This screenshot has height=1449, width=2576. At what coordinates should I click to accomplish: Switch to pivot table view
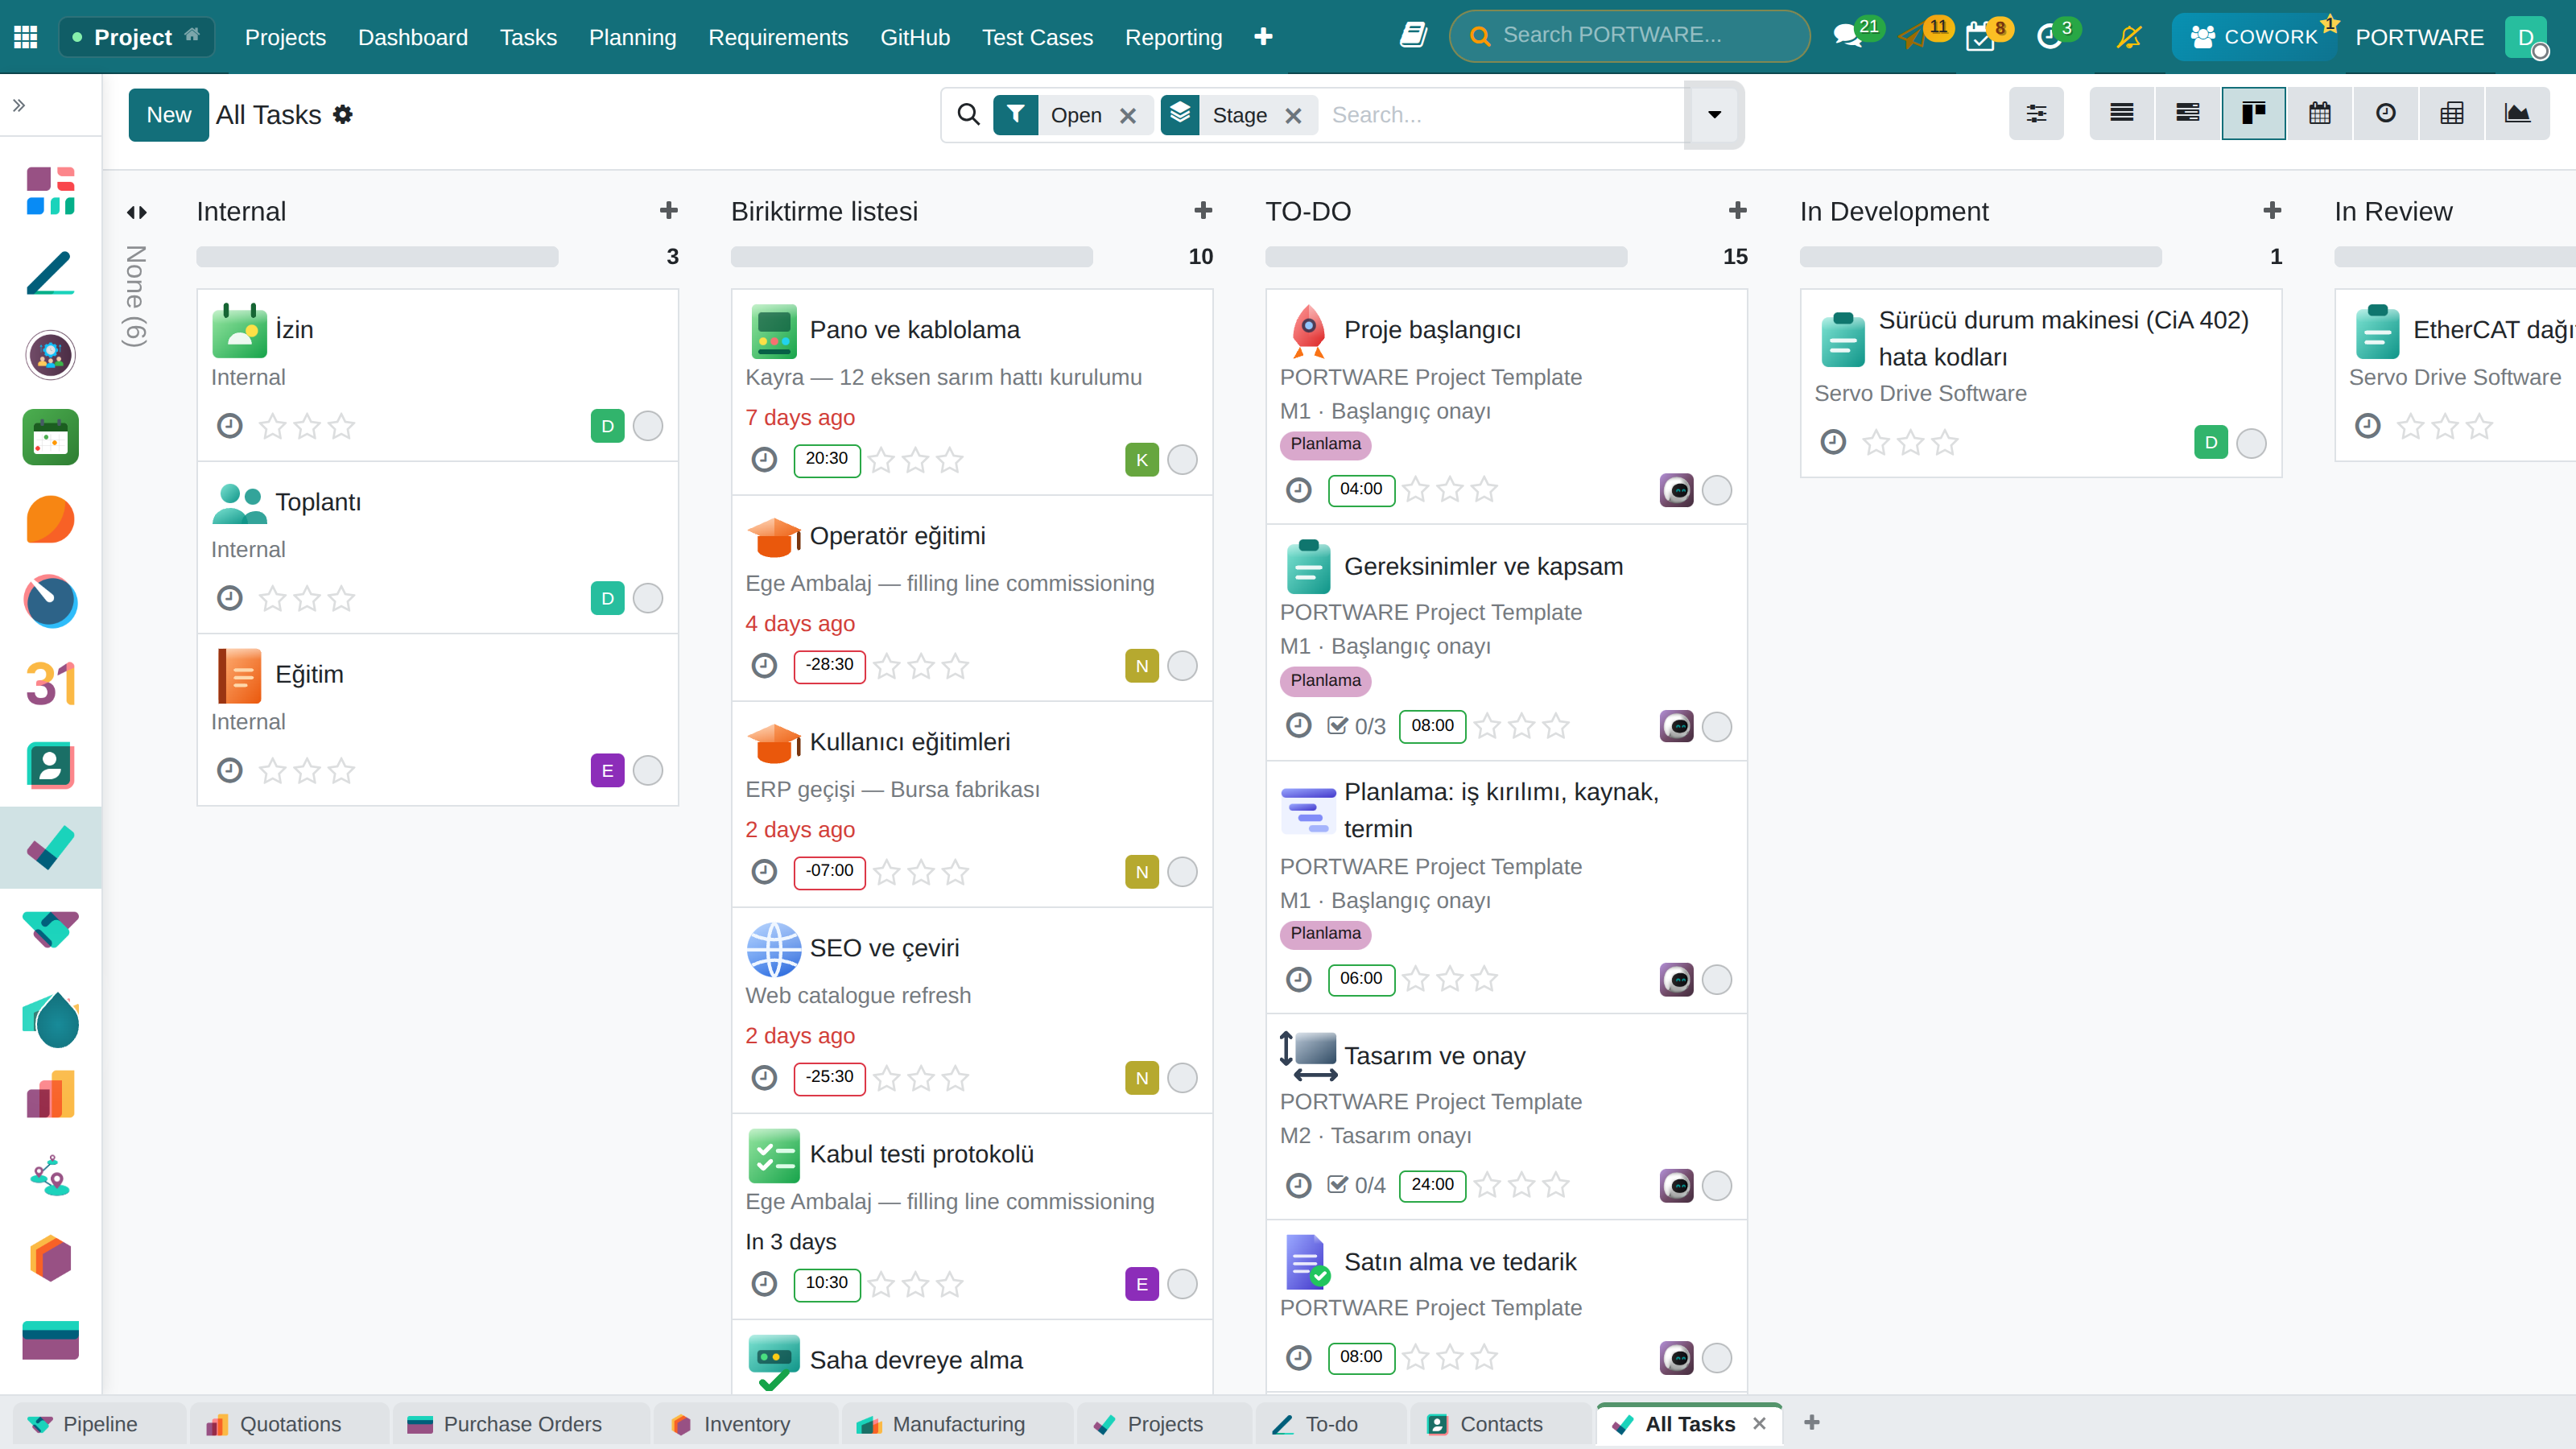click(2451, 114)
